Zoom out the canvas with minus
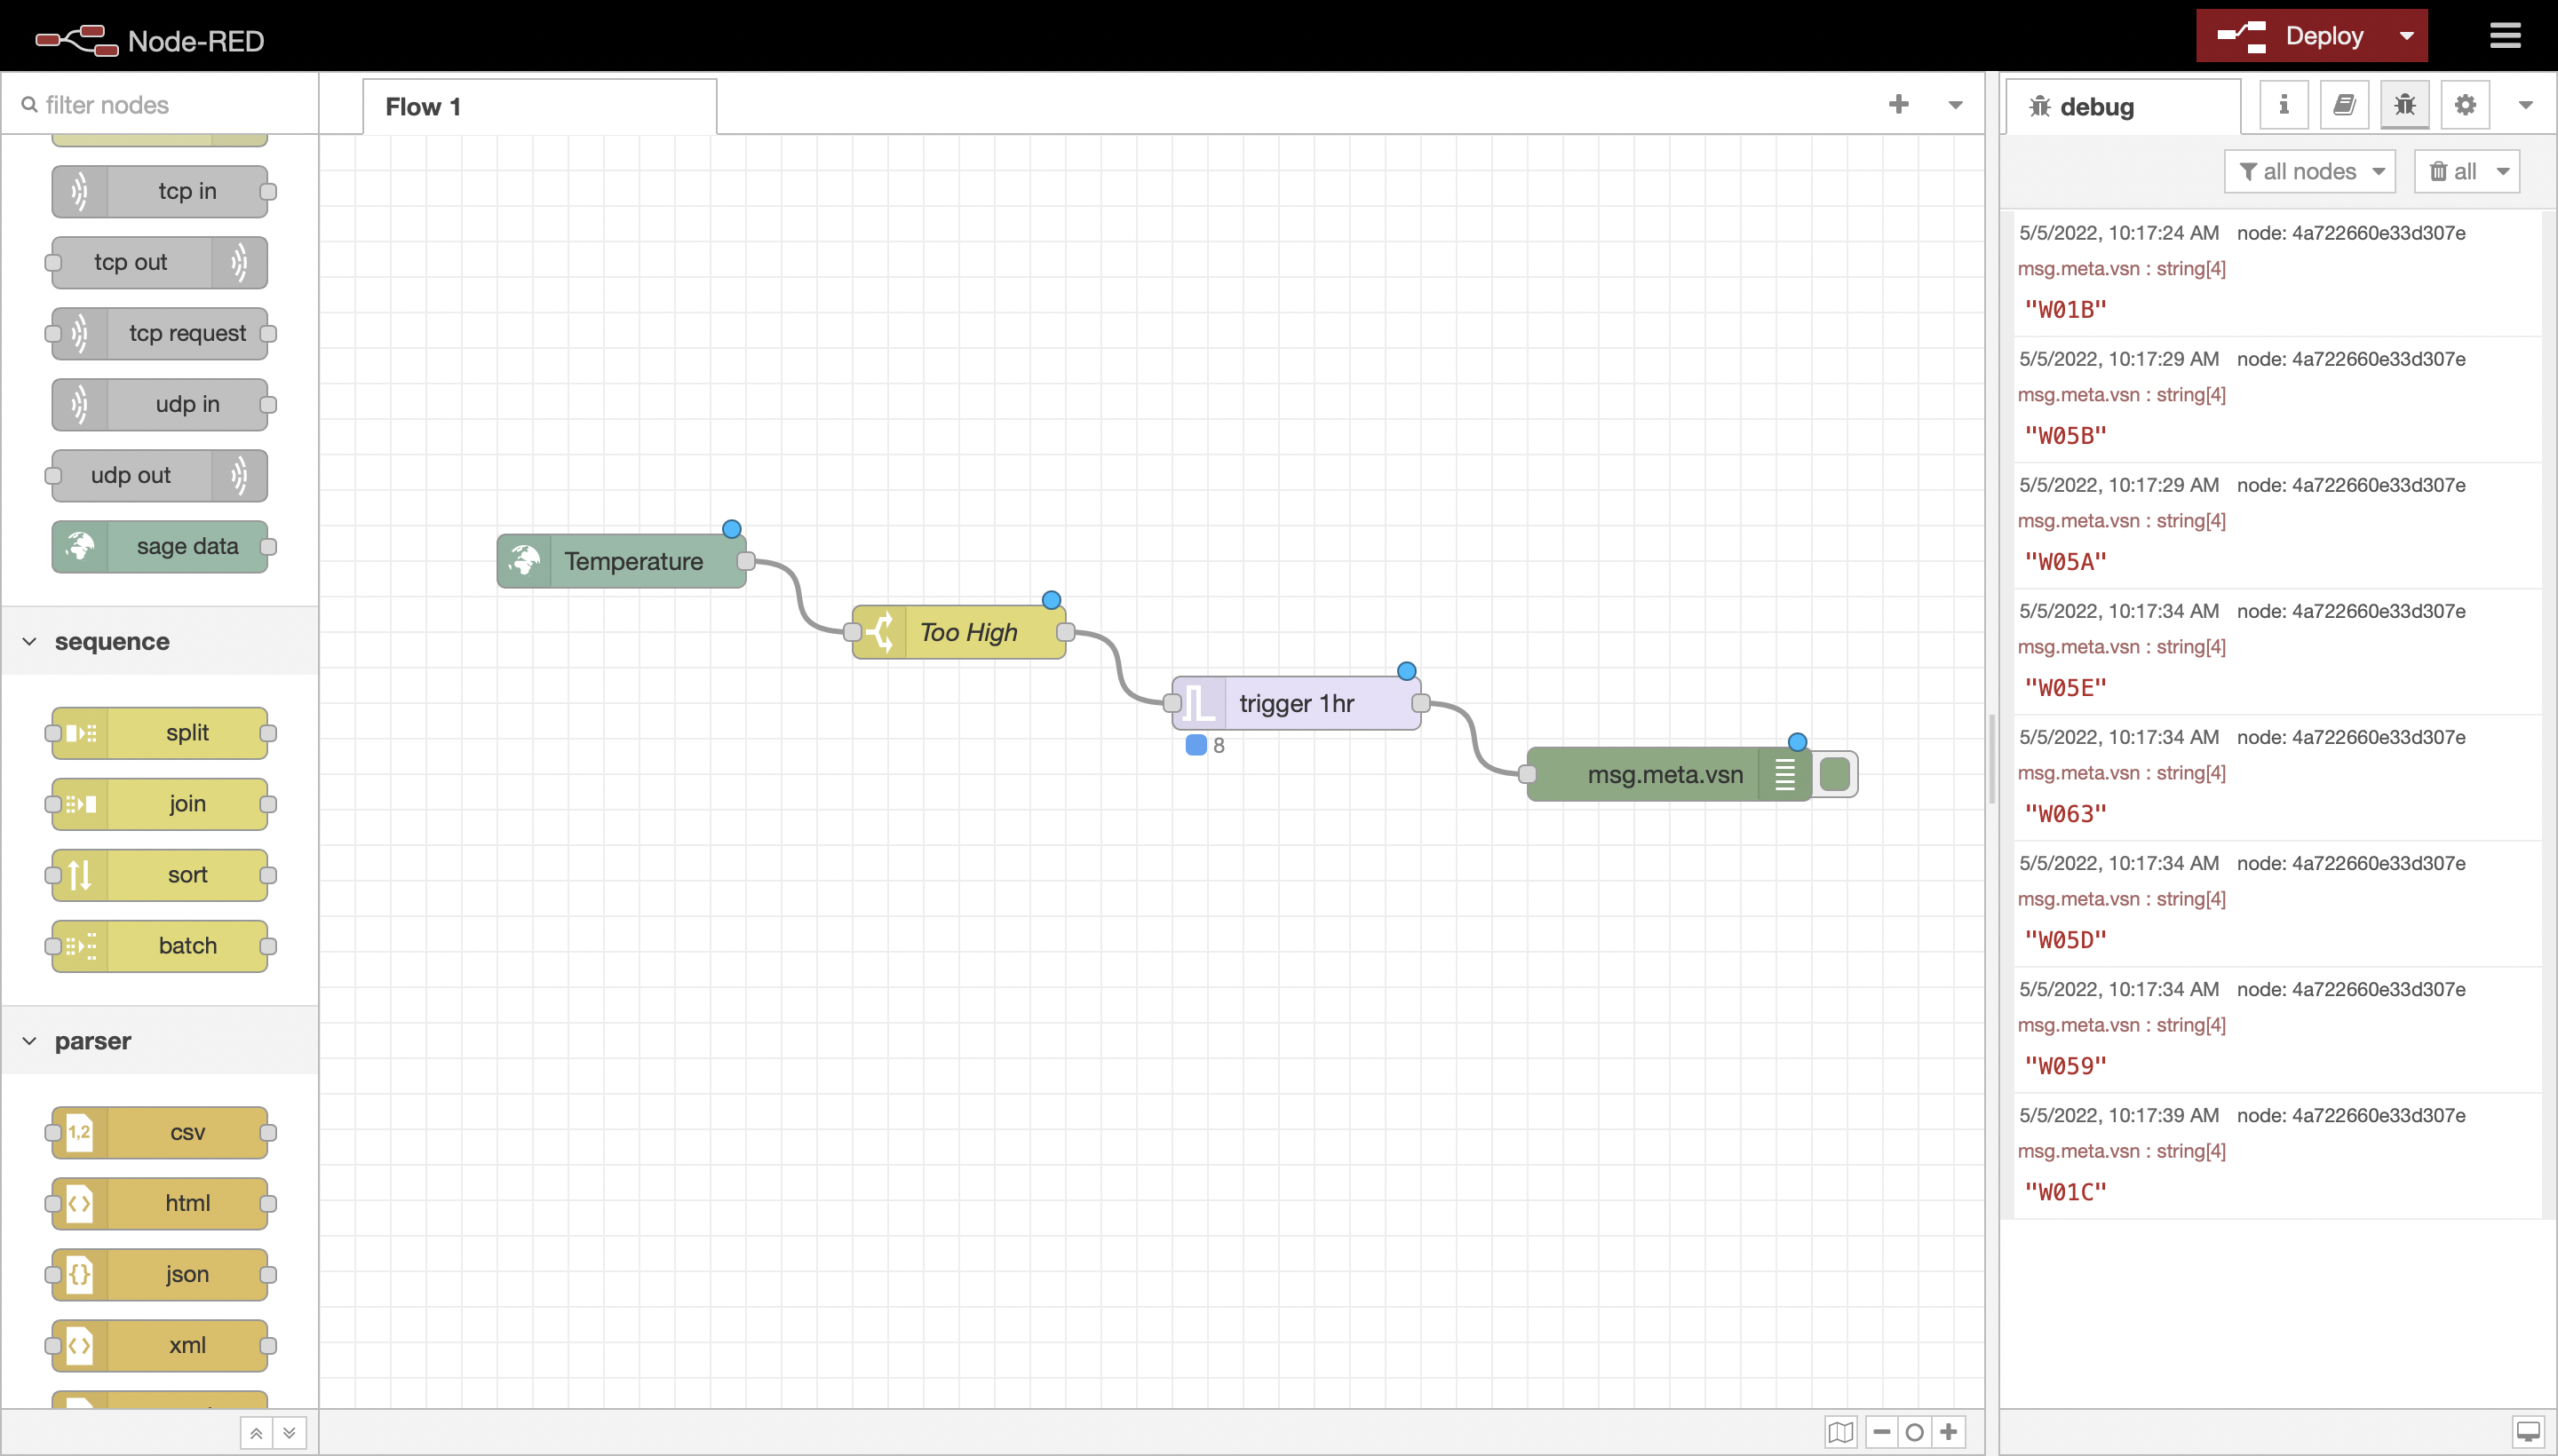This screenshot has height=1456, width=2558. pyautogui.click(x=1880, y=1432)
